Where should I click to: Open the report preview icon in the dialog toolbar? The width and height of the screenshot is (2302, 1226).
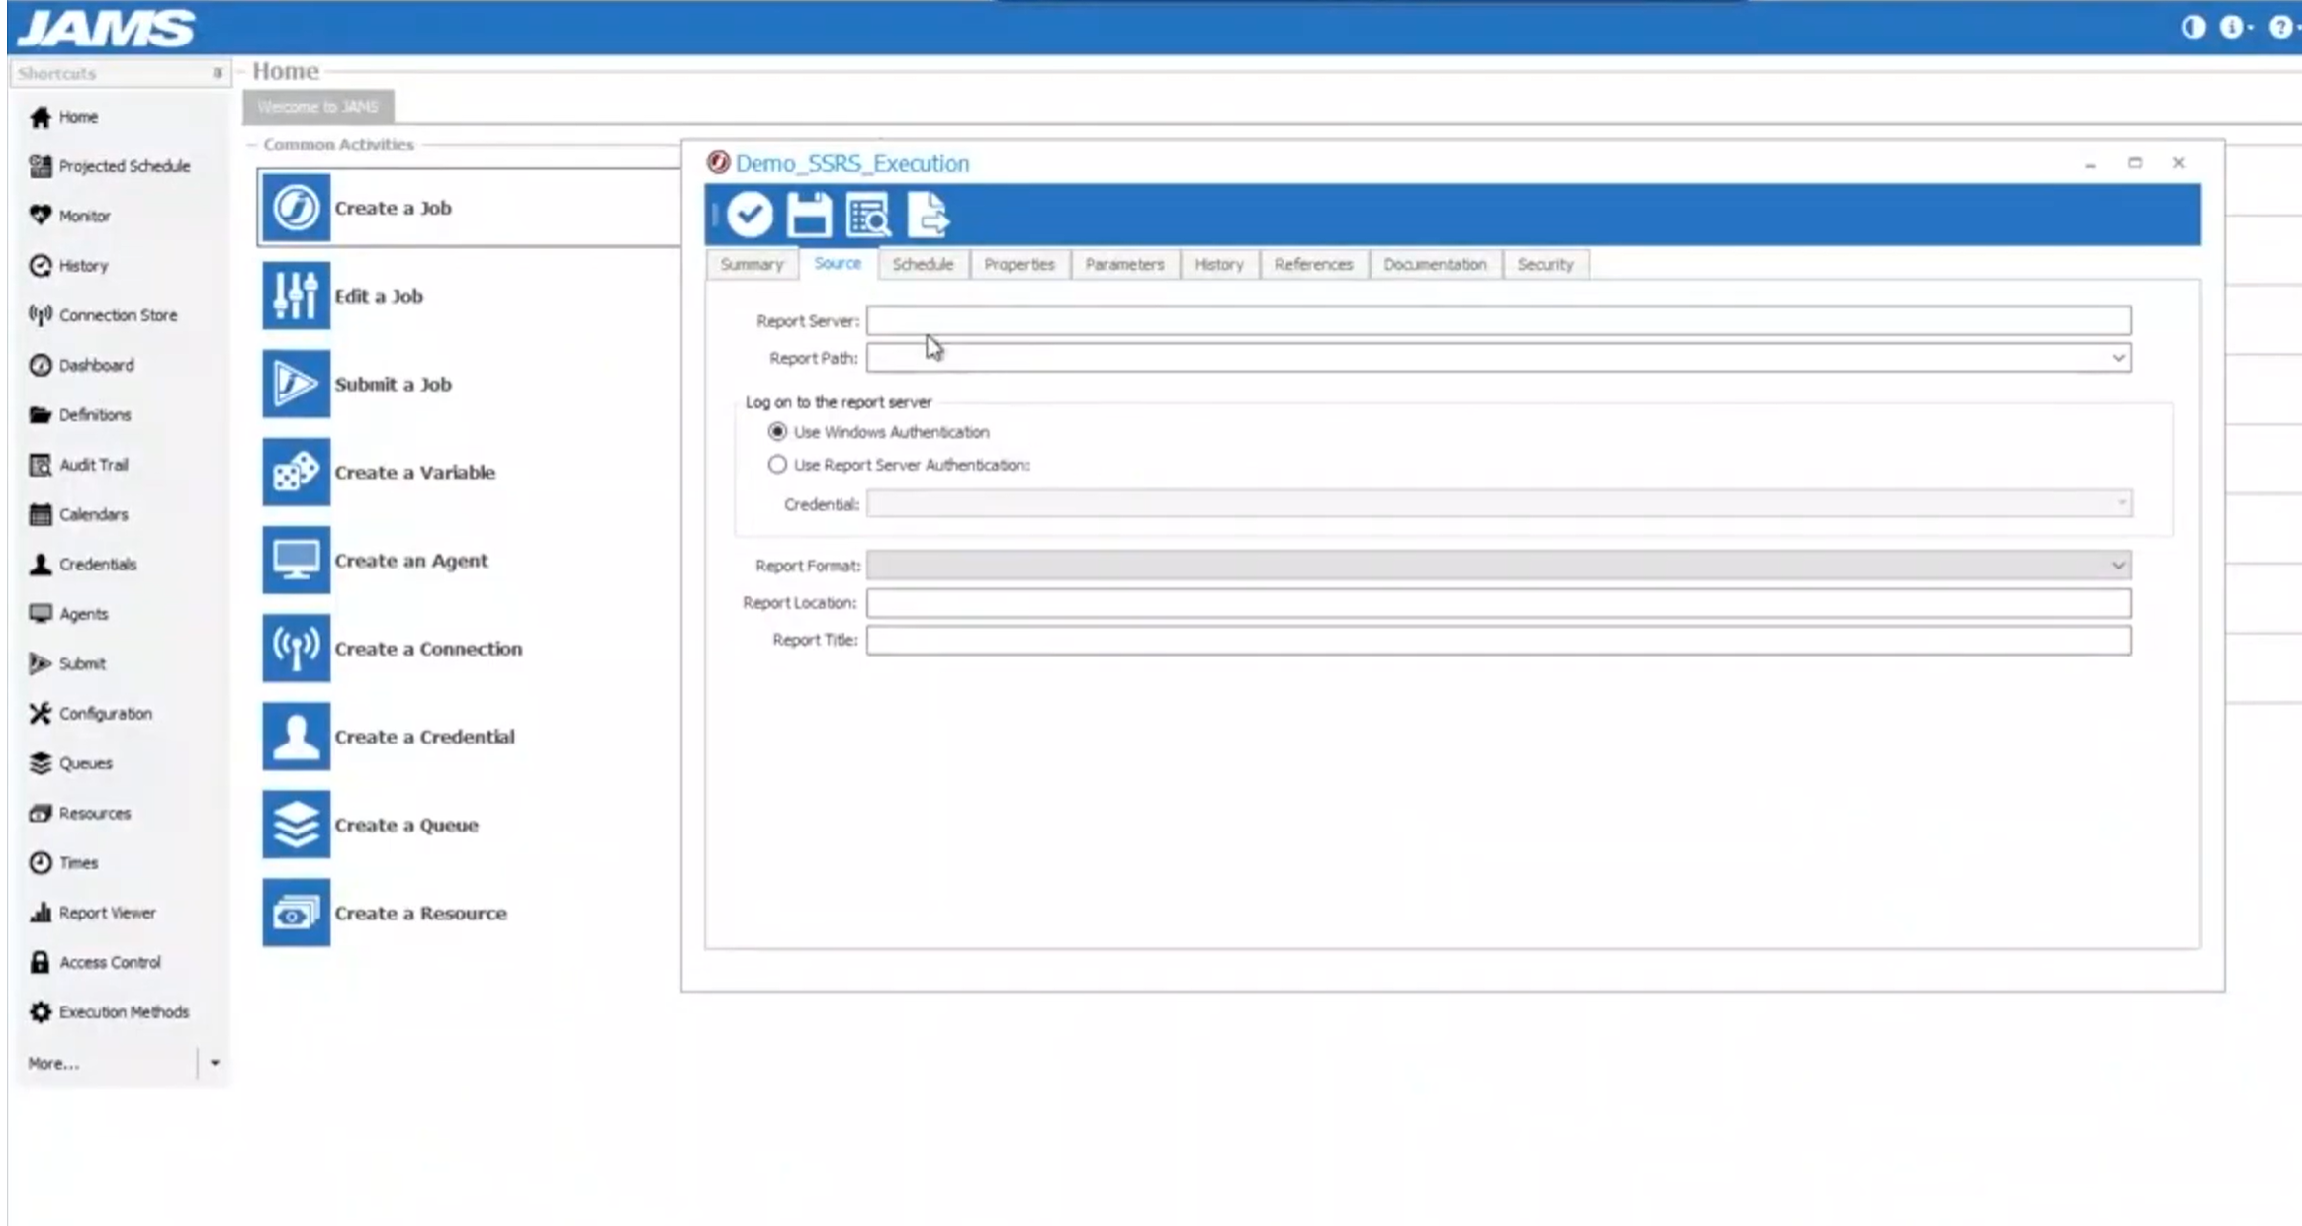[868, 214]
